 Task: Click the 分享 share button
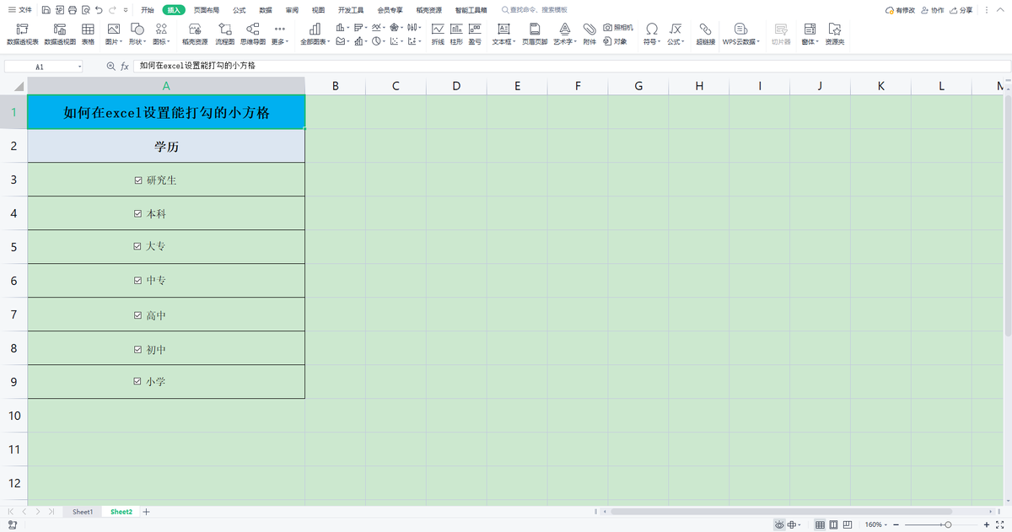click(961, 10)
